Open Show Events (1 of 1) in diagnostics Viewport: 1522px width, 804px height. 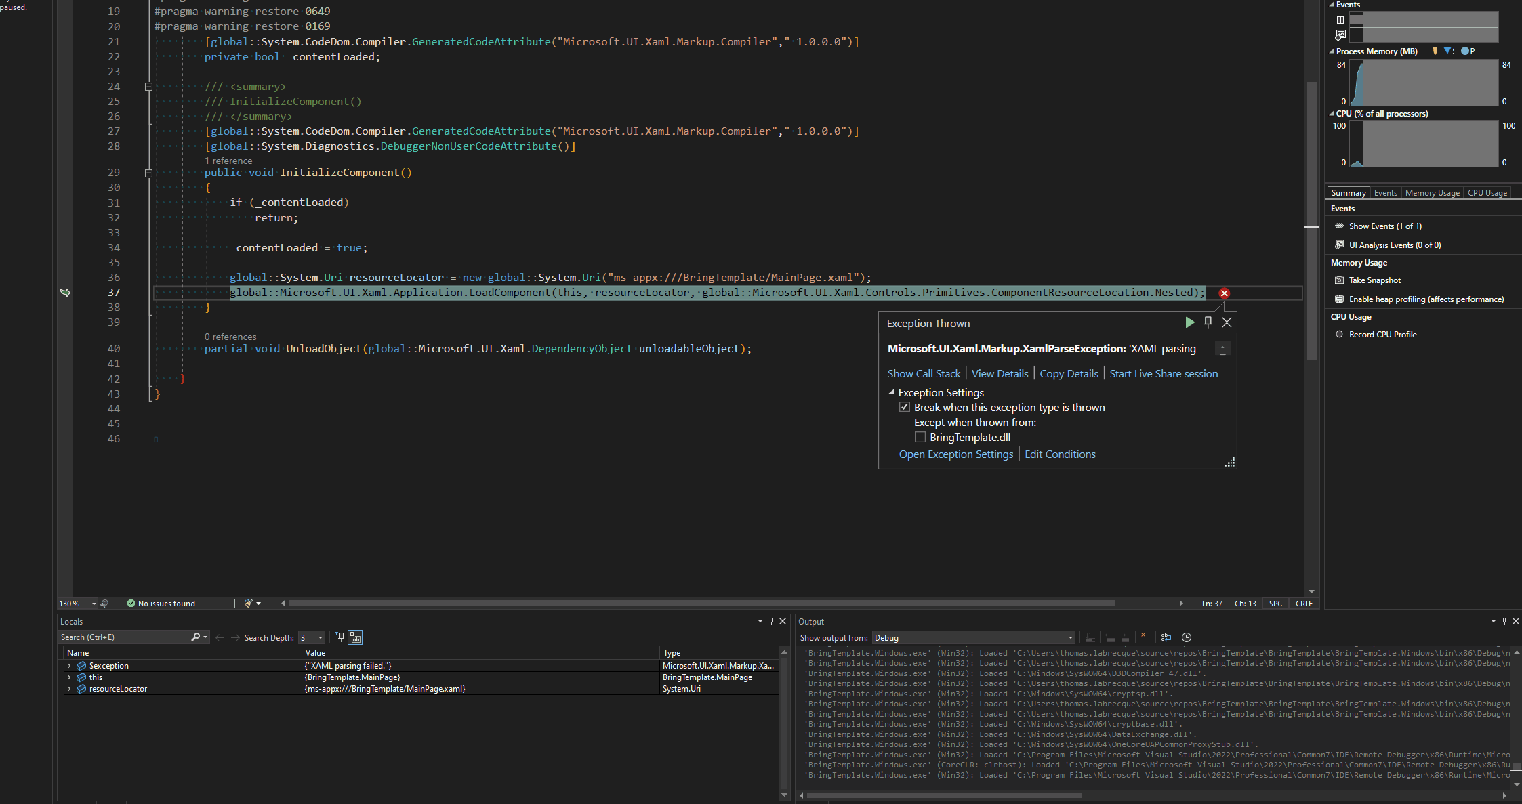tap(1385, 226)
